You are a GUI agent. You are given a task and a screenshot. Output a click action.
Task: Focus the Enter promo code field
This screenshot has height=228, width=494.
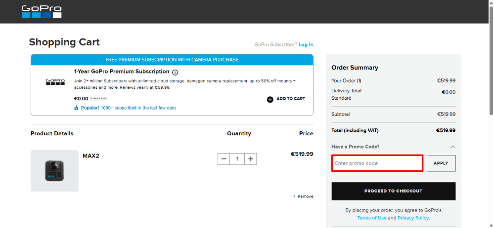(377, 163)
